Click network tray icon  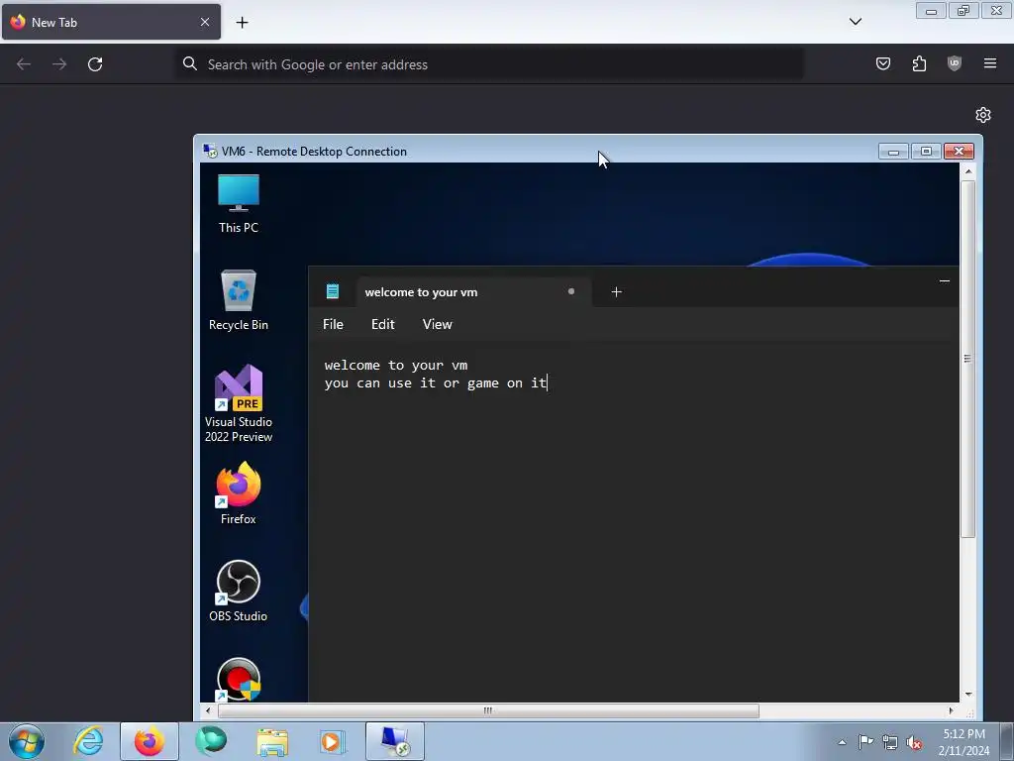890,743
